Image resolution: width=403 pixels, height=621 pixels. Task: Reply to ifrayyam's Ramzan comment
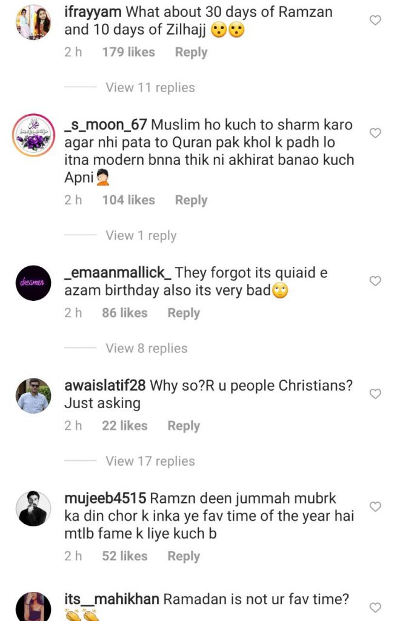click(192, 52)
